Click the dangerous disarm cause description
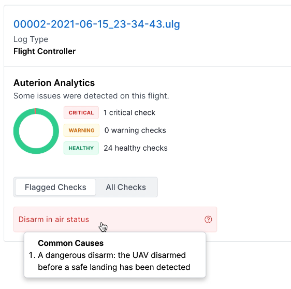Viewport: 291px width, 289px height. [x=114, y=261]
